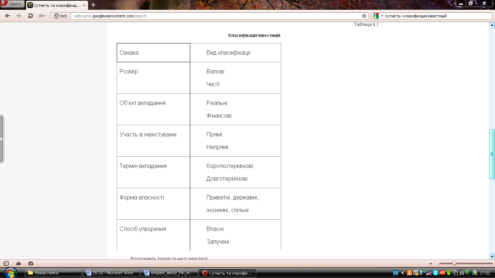The height and width of the screenshot is (278, 495).
Task: Open a new tab with plus button
Action: (93, 5)
